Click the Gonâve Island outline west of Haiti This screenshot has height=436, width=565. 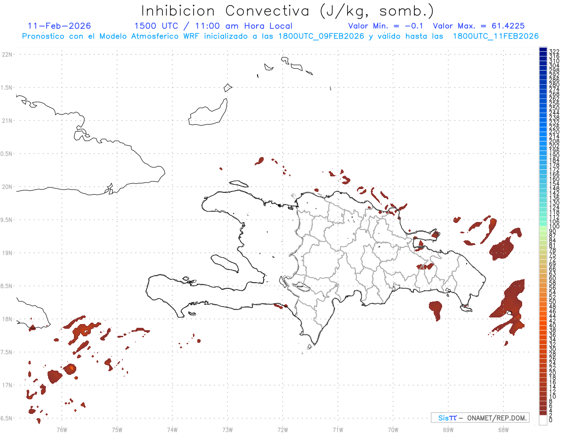point(224,263)
